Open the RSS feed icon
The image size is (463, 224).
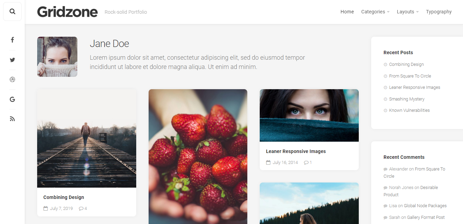pos(12,119)
